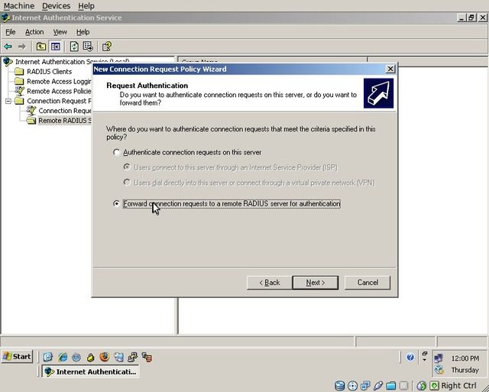
Task: Open the Windows Start menu
Action: pos(17,357)
